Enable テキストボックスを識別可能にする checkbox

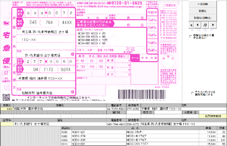point(193,93)
